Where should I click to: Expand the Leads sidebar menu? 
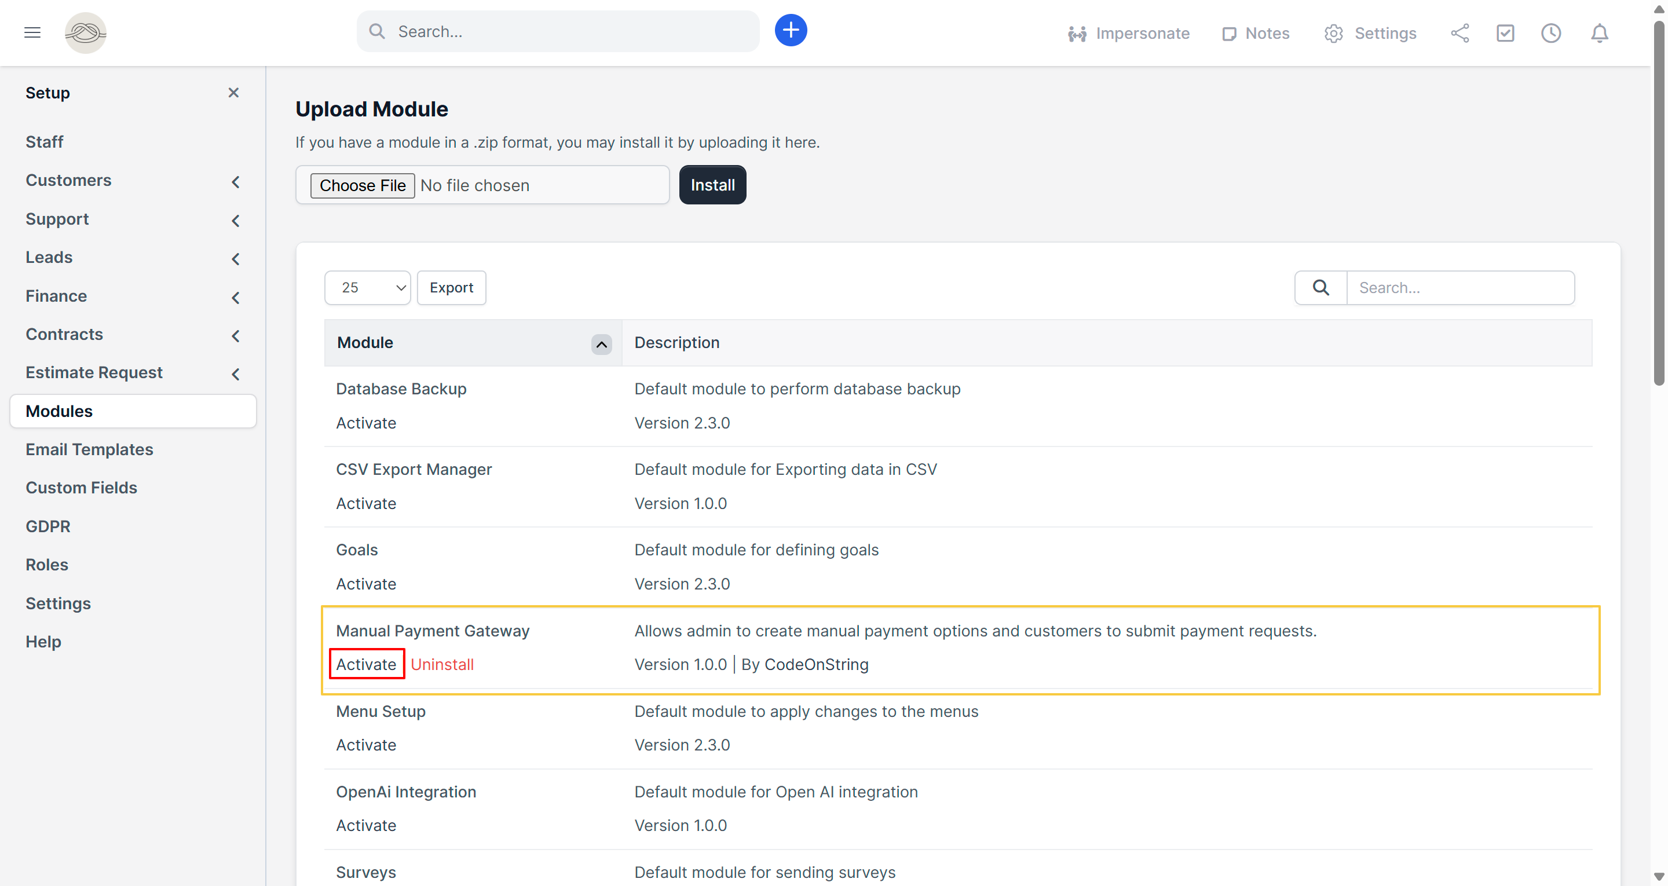133,258
